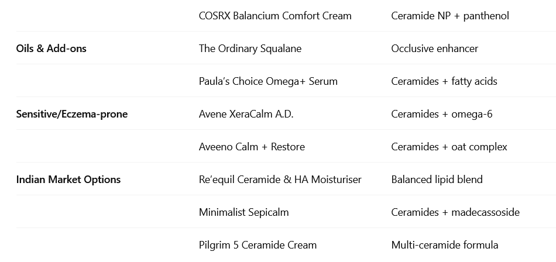Click the Minimalist Sepicalm product cell
Image resolution: width=556 pixels, height=262 pixels.
pyautogui.click(x=243, y=212)
